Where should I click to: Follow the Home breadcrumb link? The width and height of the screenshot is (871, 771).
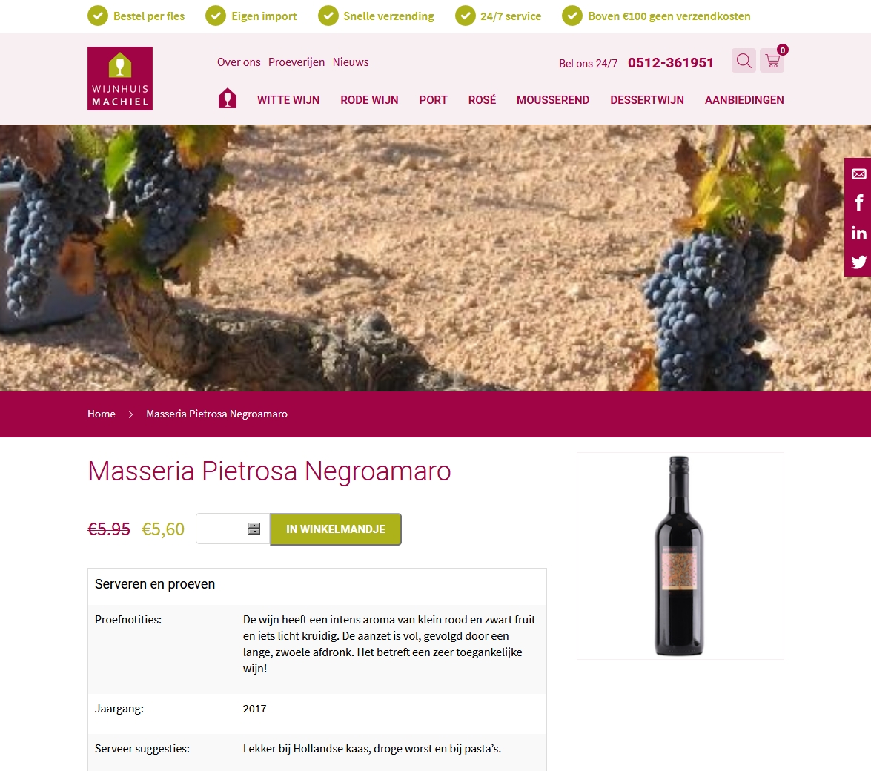pos(101,414)
